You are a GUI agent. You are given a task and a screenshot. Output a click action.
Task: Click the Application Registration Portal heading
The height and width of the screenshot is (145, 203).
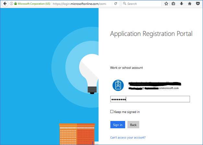tap(151, 34)
